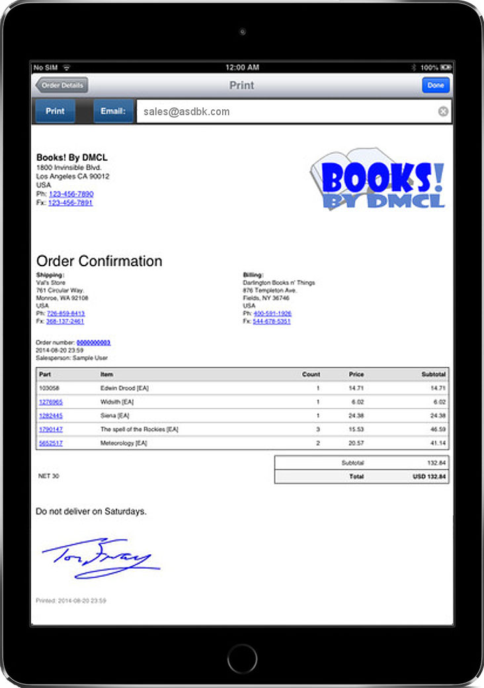Viewport: 484px width, 688px height.
Task: Select the Meteorology [EA] item
Action: coord(124,443)
